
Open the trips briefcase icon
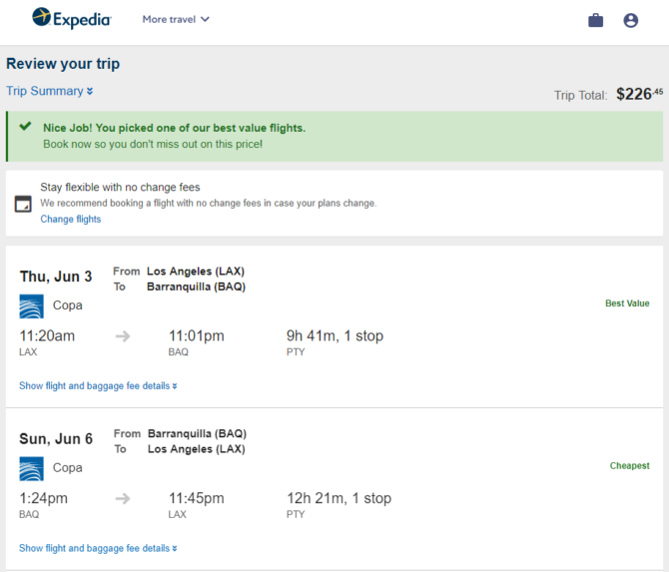(x=596, y=20)
